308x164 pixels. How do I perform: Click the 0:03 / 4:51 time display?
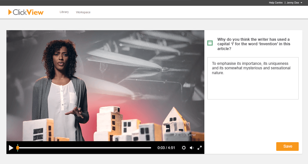(x=166, y=148)
